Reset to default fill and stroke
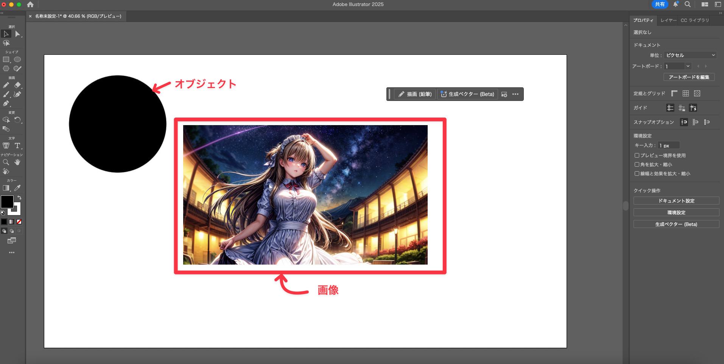 pos(3,213)
